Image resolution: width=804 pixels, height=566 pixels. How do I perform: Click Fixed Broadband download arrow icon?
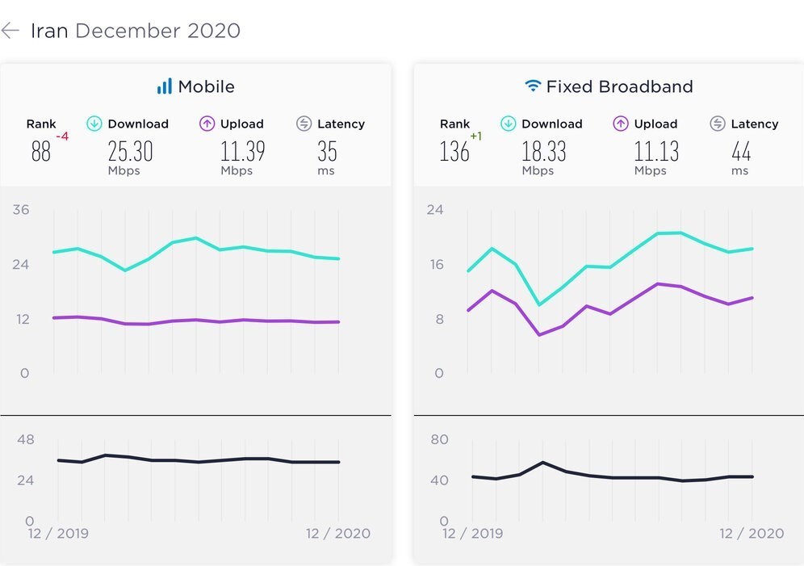click(508, 124)
